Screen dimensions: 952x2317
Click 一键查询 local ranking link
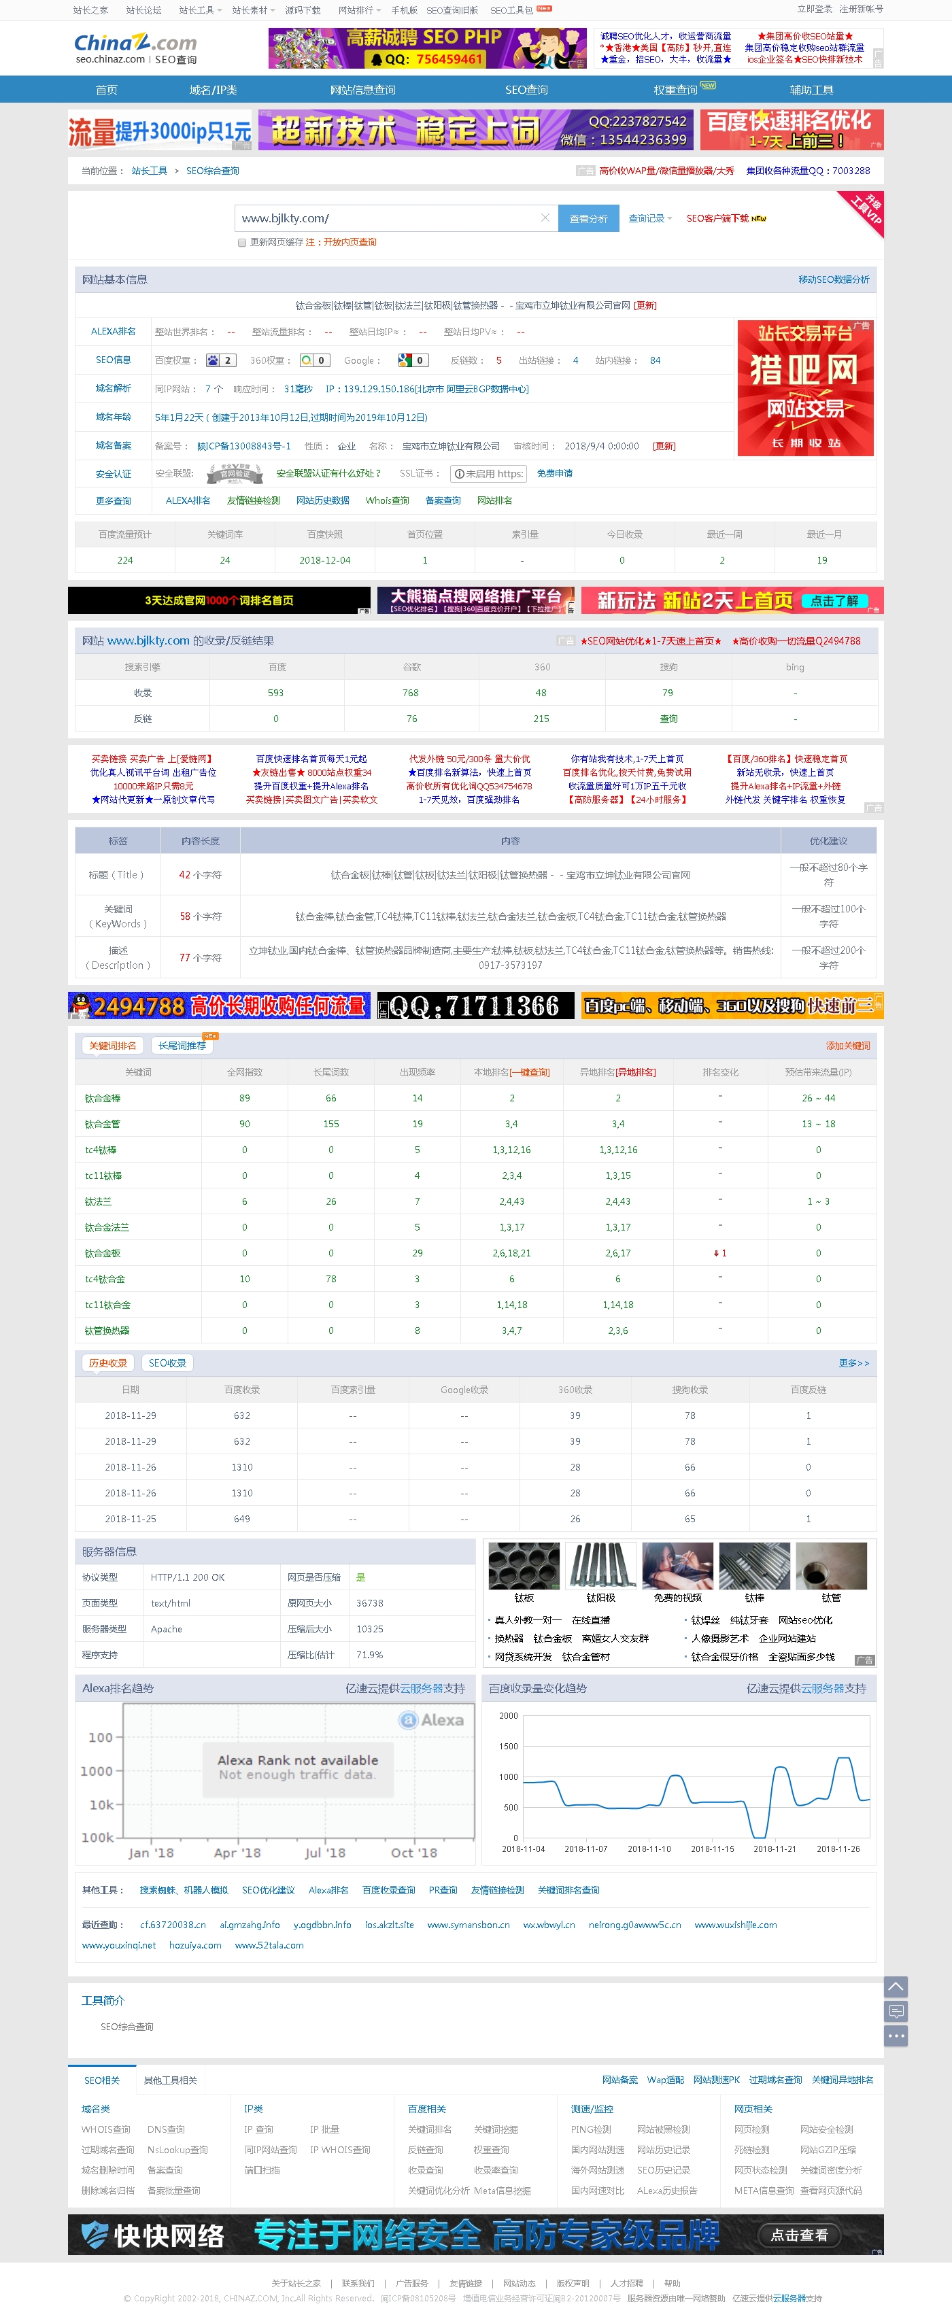coord(529,1072)
